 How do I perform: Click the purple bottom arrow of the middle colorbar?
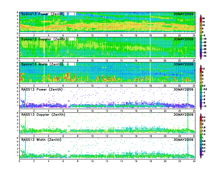tap(201, 108)
